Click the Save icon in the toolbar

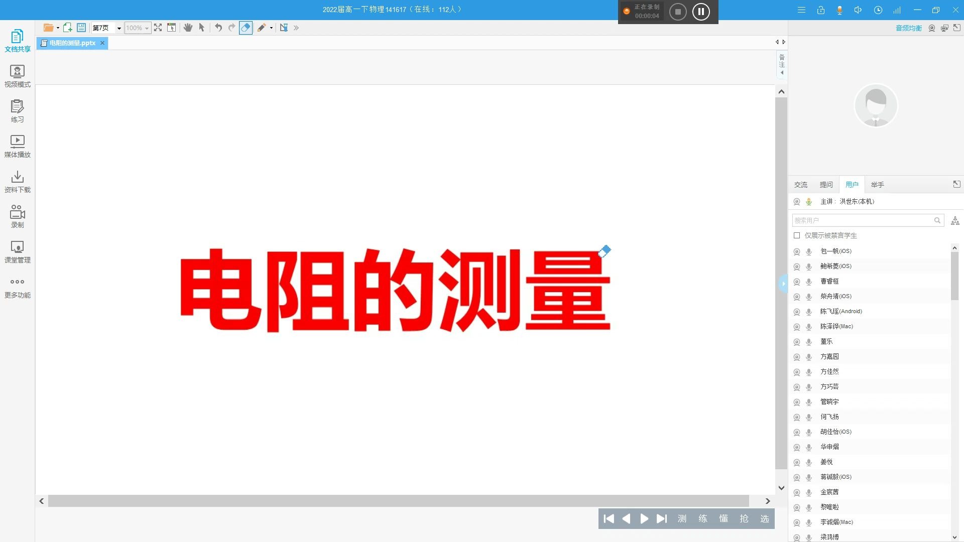(81, 28)
